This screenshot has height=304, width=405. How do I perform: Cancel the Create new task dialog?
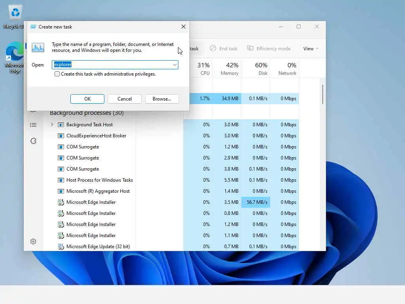point(125,99)
